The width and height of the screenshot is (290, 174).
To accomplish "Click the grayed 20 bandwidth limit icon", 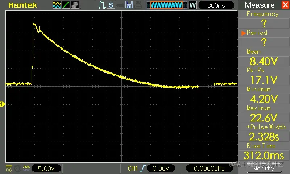I will point(17,169).
